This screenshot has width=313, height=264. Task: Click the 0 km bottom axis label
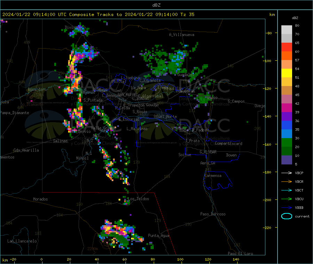[41, 259]
